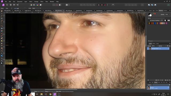This screenshot has width=171, height=96.
Task: Click the Assistant Manager toolbar icon
Action: (113, 5)
